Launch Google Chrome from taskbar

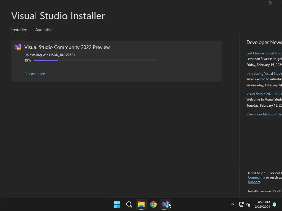[153, 204]
